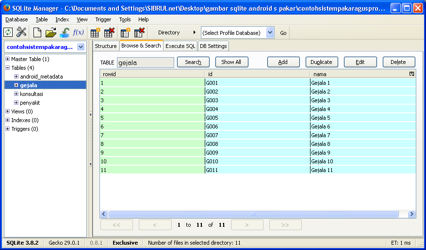The height and width of the screenshot is (250, 426).
Task: Click the next page > button
Action: [247, 225]
